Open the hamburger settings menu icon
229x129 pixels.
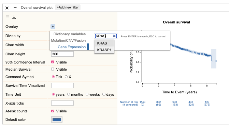[7, 17]
